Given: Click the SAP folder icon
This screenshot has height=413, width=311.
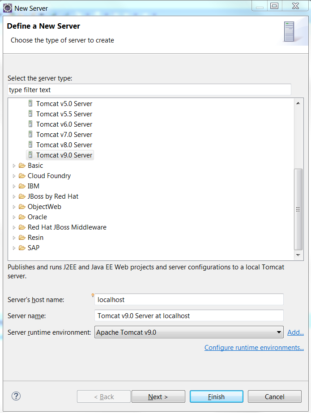Looking at the screenshot, I should [22, 247].
